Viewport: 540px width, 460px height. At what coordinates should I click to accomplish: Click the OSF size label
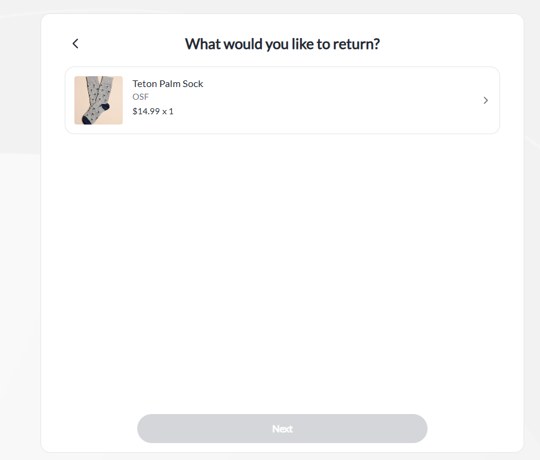click(x=140, y=97)
